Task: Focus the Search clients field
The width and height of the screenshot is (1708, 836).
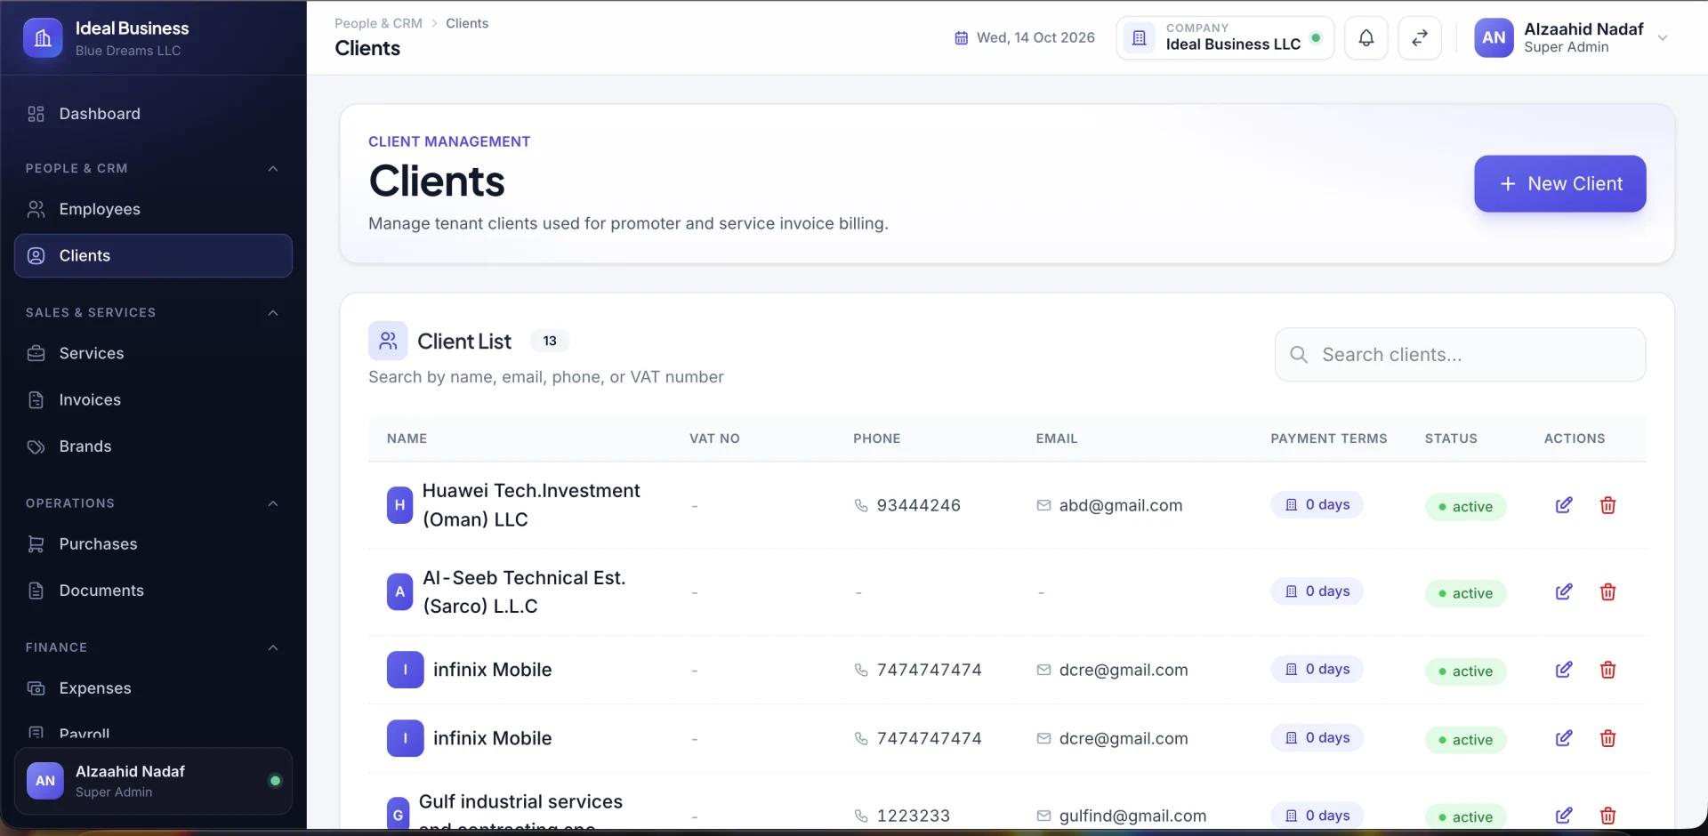Action: point(1460,355)
